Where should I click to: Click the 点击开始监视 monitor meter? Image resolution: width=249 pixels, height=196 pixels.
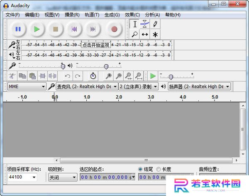[x=96, y=45]
